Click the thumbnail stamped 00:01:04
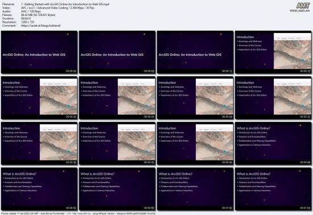 click(273, 189)
